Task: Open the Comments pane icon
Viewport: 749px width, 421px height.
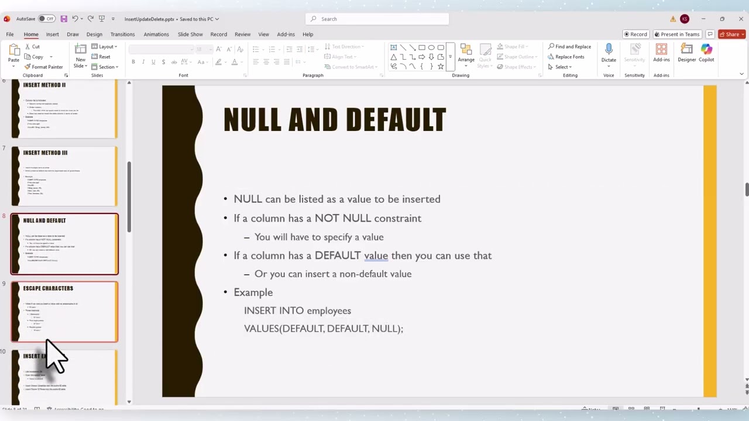Action: coord(710,34)
